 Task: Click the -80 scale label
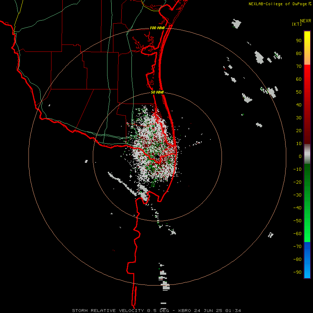297,259
